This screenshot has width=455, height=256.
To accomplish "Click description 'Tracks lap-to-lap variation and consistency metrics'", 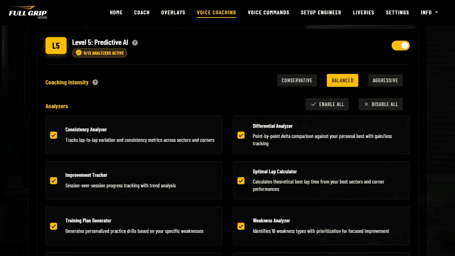I will (140, 140).
